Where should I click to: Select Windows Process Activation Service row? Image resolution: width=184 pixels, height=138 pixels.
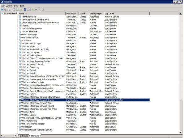(x=84, y=88)
